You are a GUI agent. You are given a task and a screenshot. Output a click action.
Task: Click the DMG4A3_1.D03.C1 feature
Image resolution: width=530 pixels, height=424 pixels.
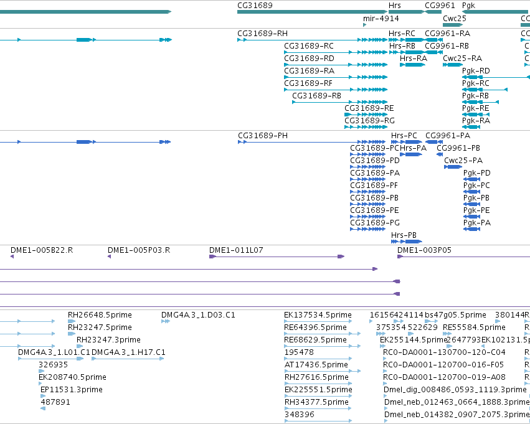166,321
